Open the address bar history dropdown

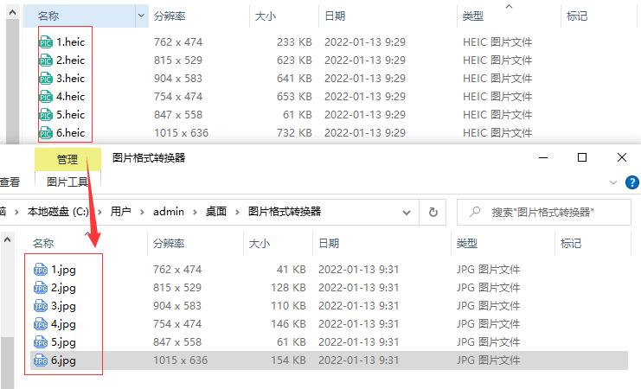(407, 212)
